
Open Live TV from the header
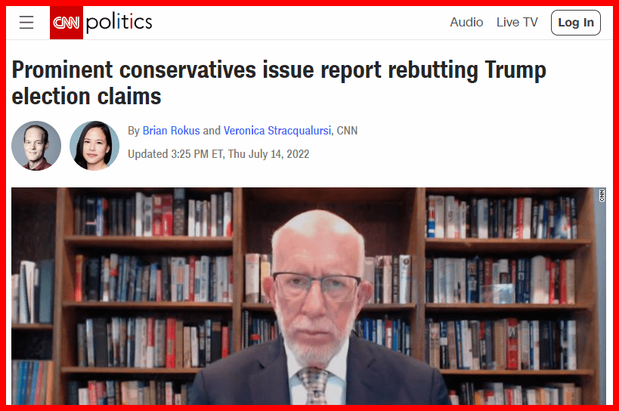click(517, 23)
